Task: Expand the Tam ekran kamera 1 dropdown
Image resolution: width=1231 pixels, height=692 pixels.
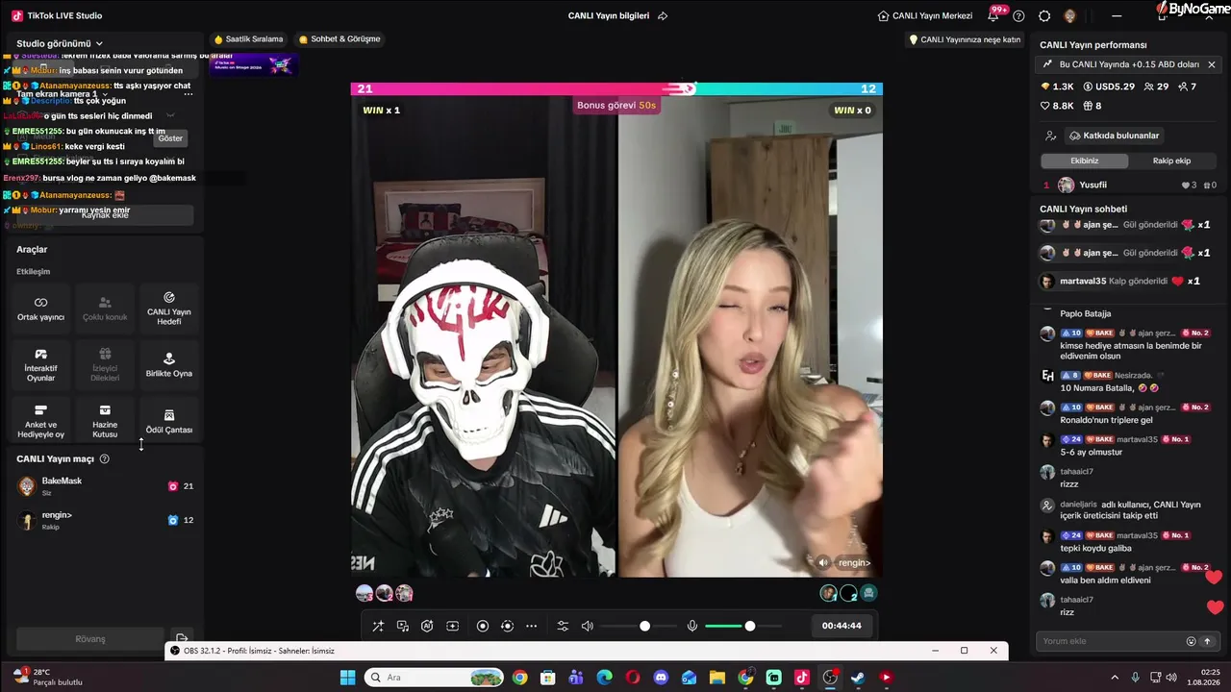Action: coord(62,94)
